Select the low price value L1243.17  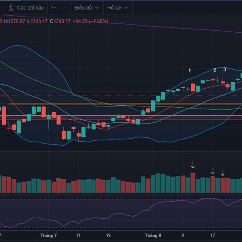click(x=37, y=21)
